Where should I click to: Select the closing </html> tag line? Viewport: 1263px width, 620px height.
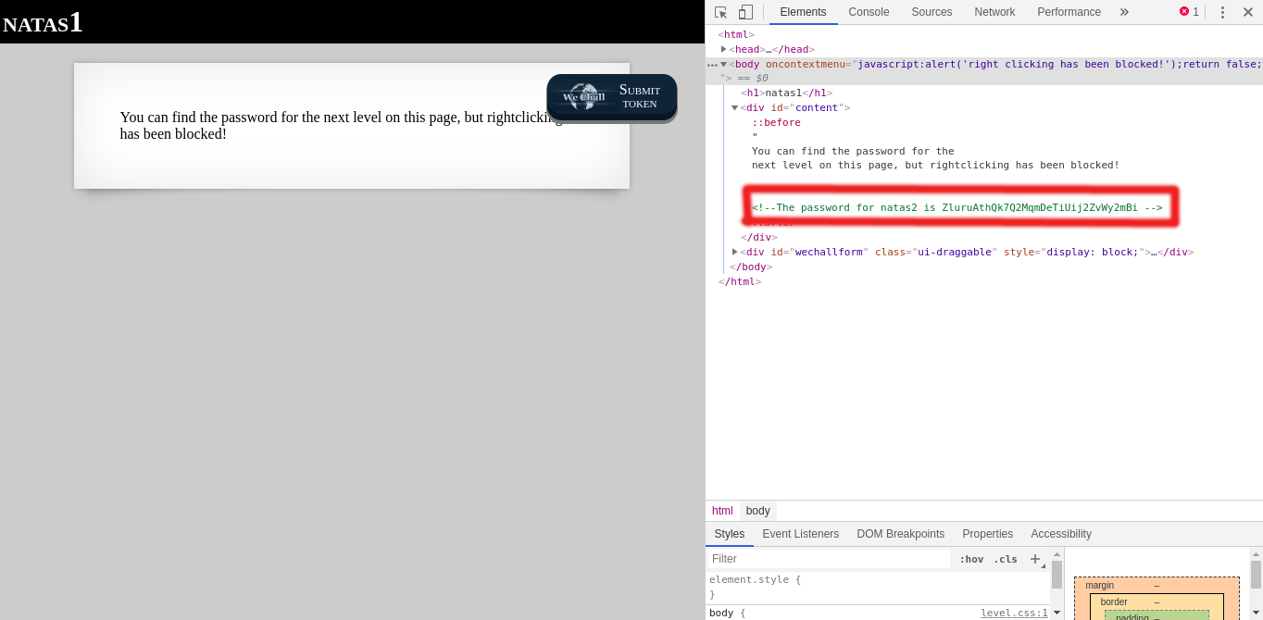coord(740,281)
